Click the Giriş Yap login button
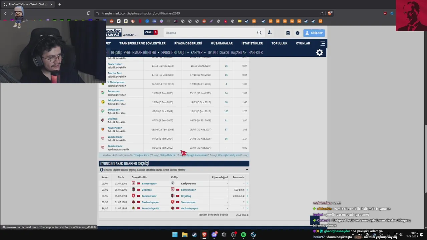Viewport: 427px width, 240px height. tap(314, 33)
